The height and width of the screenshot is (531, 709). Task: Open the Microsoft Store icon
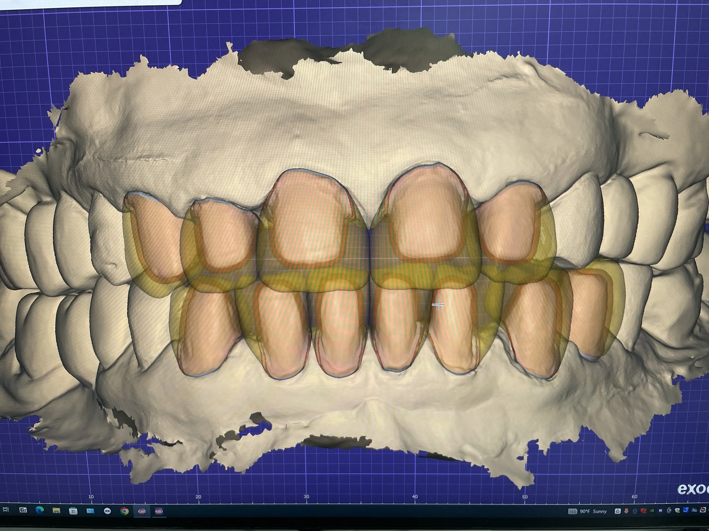pyautogui.click(x=73, y=511)
